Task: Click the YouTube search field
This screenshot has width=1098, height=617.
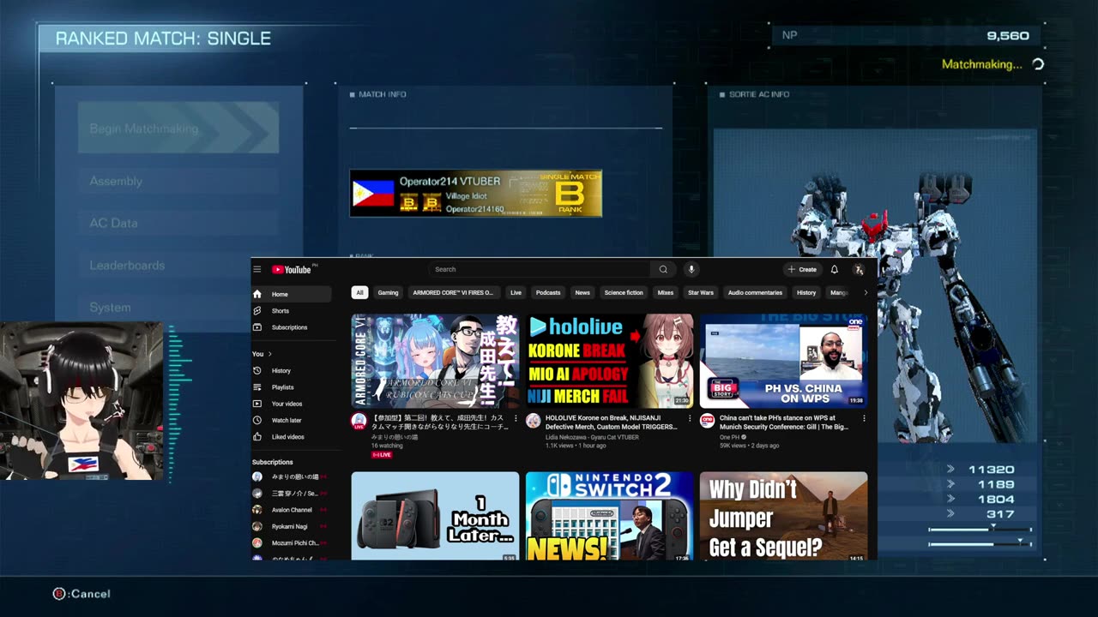Action: coord(539,269)
